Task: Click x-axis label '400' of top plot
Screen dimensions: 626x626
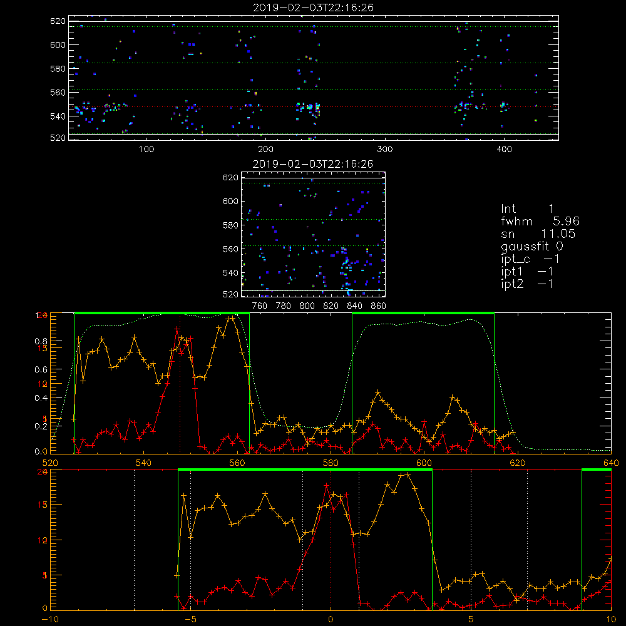Action: click(x=504, y=150)
